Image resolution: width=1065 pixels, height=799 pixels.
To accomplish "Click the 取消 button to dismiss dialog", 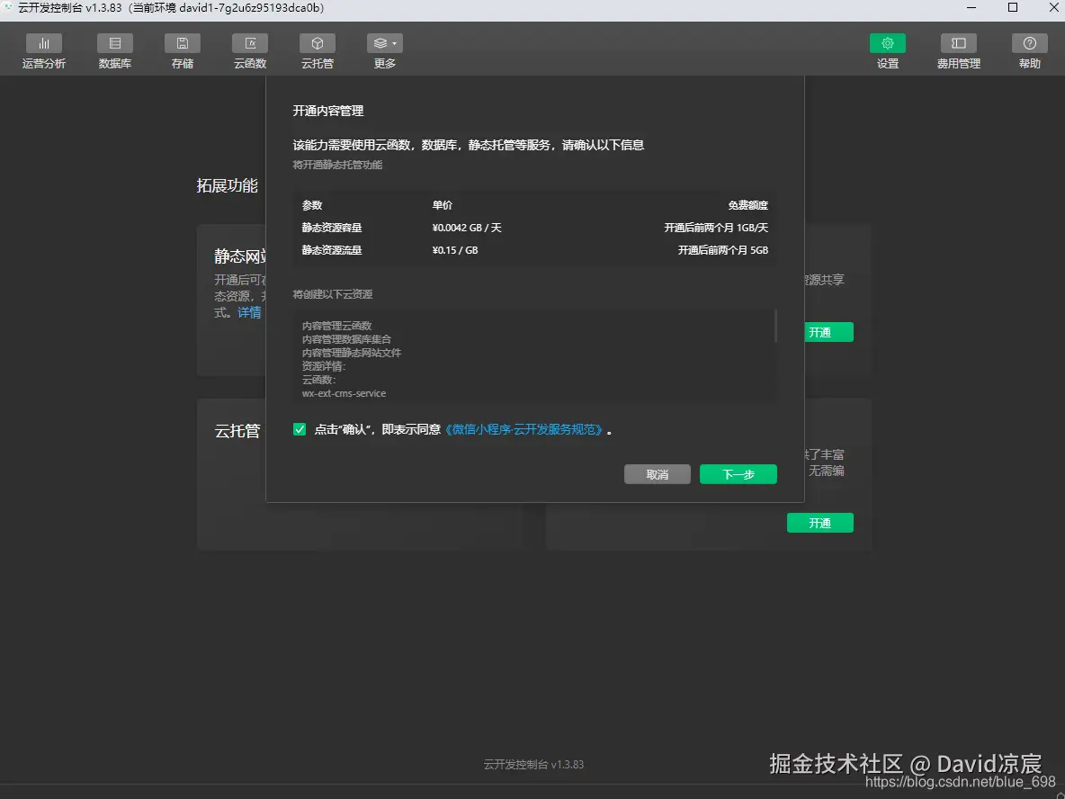I will (x=658, y=473).
